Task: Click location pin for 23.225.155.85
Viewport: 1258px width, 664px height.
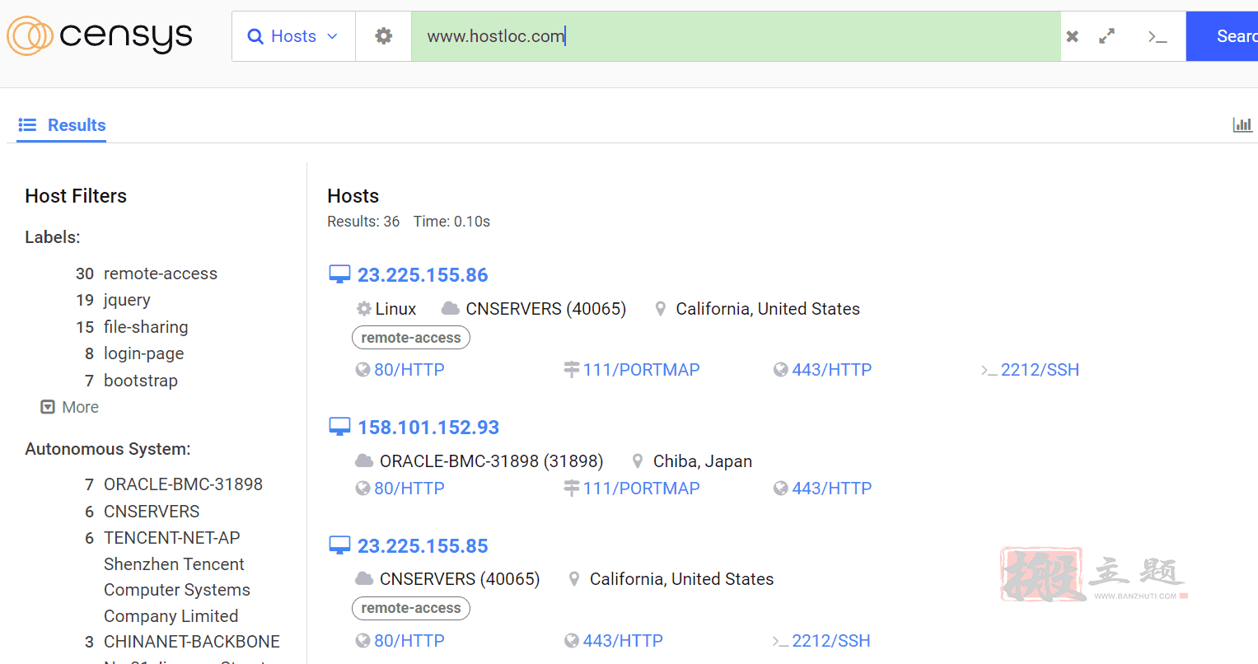Action: [x=574, y=579]
